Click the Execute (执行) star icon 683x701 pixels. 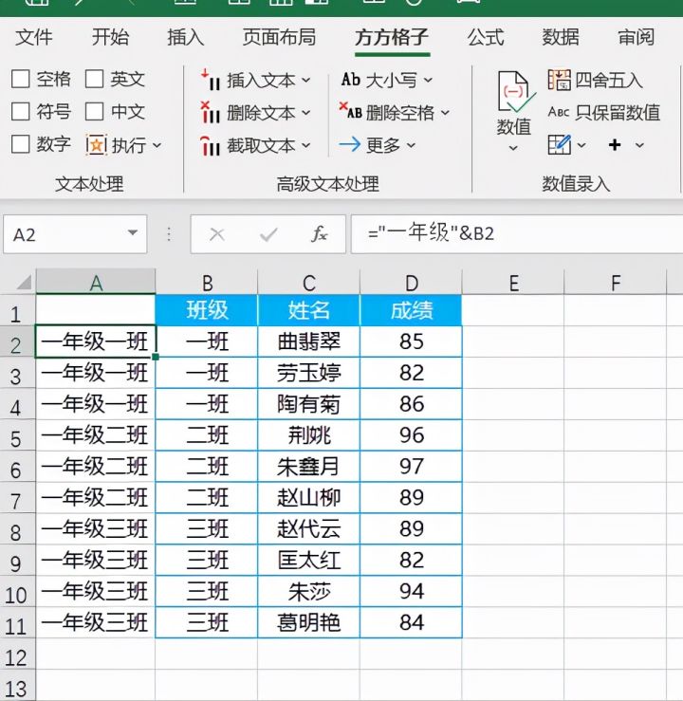[x=96, y=145]
